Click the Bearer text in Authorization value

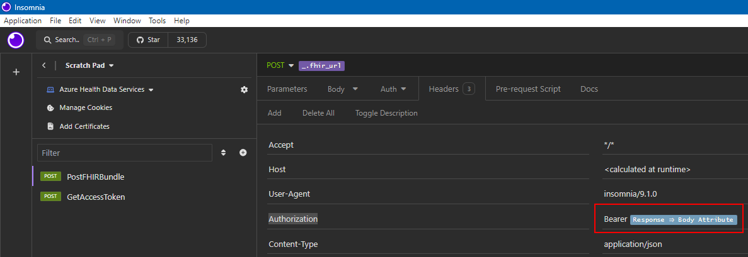616,219
